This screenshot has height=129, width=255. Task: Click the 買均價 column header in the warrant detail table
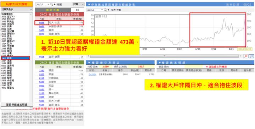233,70
